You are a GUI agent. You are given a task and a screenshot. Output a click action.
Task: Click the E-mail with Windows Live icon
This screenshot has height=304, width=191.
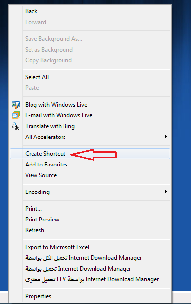pos(16,115)
